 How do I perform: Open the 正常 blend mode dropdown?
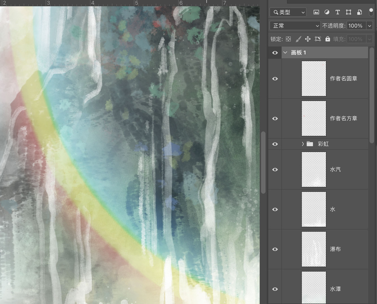tap(295, 26)
